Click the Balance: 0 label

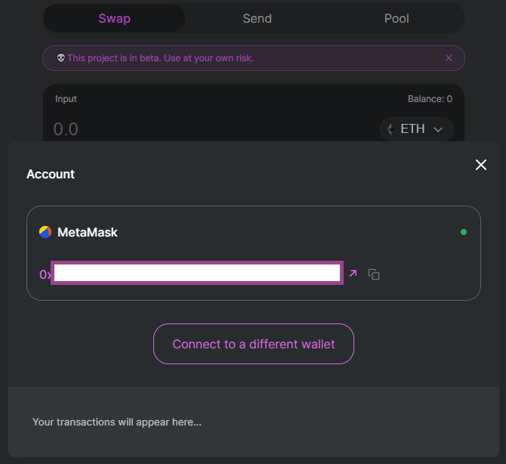[x=430, y=99]
